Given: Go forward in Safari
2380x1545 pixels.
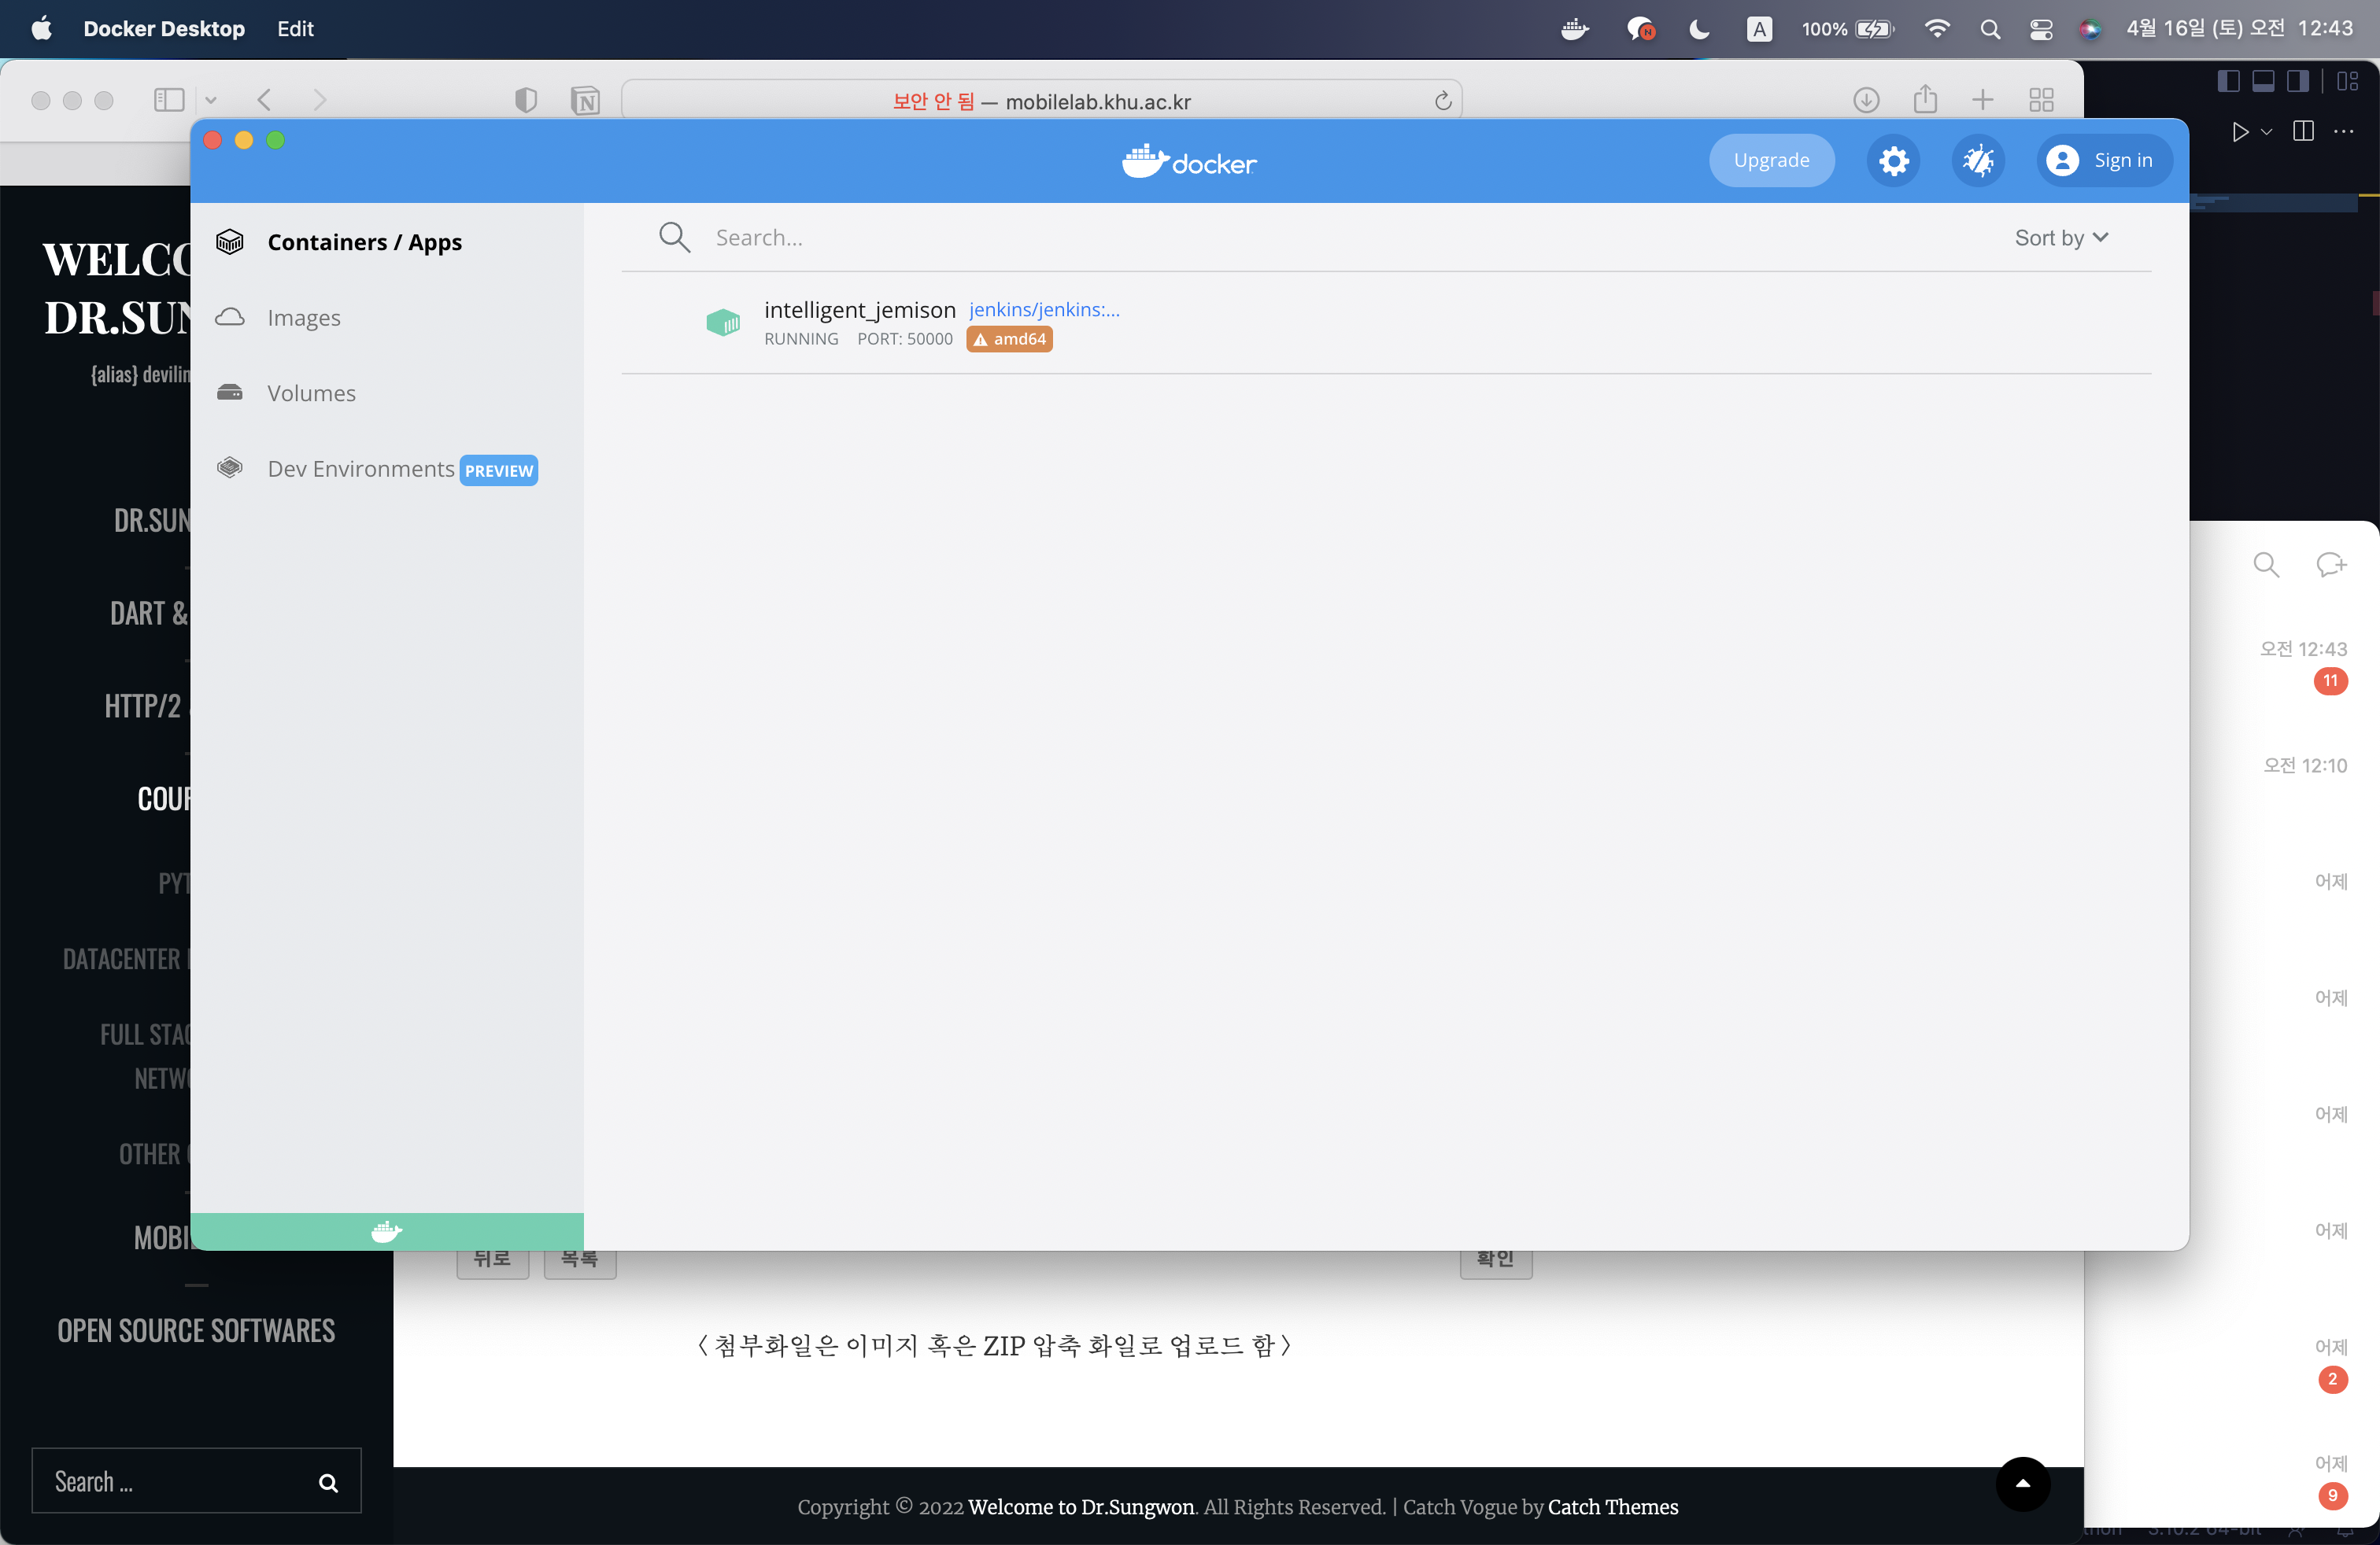Looking at the screenshot, I should pyautogui.click(x=320, y=100).
